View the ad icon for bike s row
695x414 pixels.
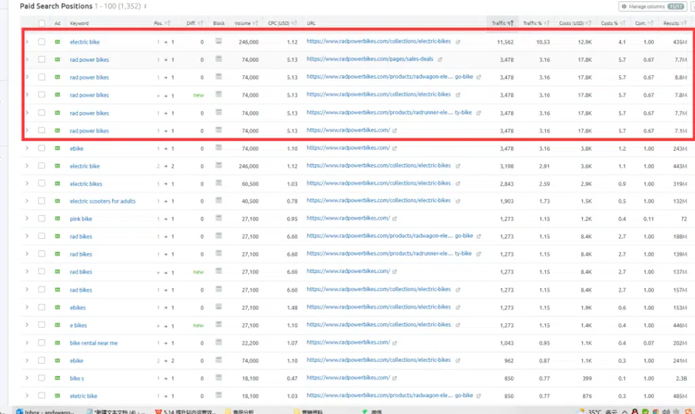[57, 378]
